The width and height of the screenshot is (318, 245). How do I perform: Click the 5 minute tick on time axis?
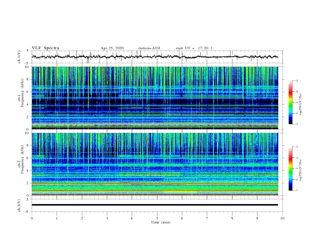[157, 218]
